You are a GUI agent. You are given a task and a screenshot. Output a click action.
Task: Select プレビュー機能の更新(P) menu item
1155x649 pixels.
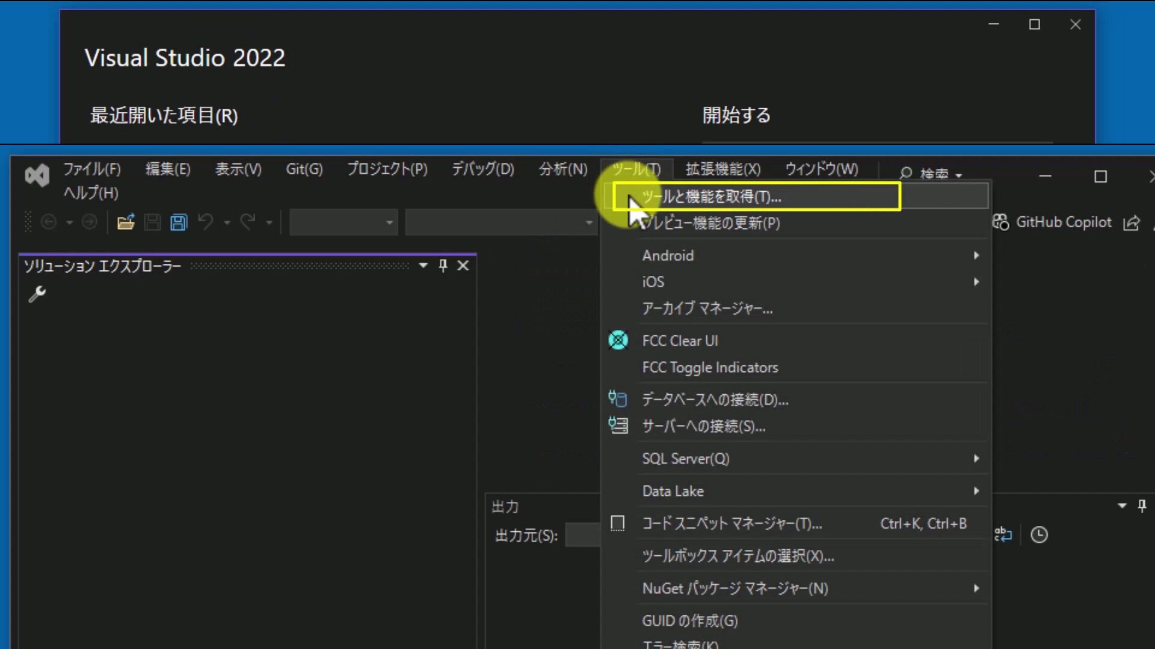tap(795, 223)
